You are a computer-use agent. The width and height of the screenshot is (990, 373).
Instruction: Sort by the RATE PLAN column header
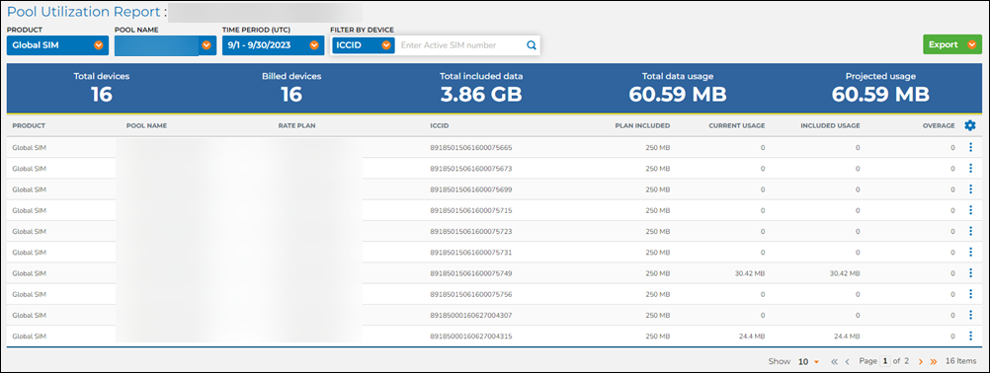(296, 125)
